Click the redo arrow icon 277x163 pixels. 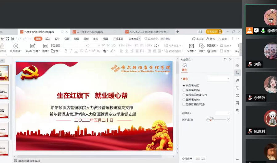(25, 39)
